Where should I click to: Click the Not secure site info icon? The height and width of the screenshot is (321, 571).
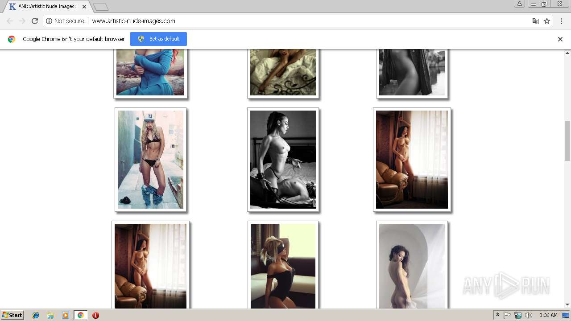coord(49,21)
